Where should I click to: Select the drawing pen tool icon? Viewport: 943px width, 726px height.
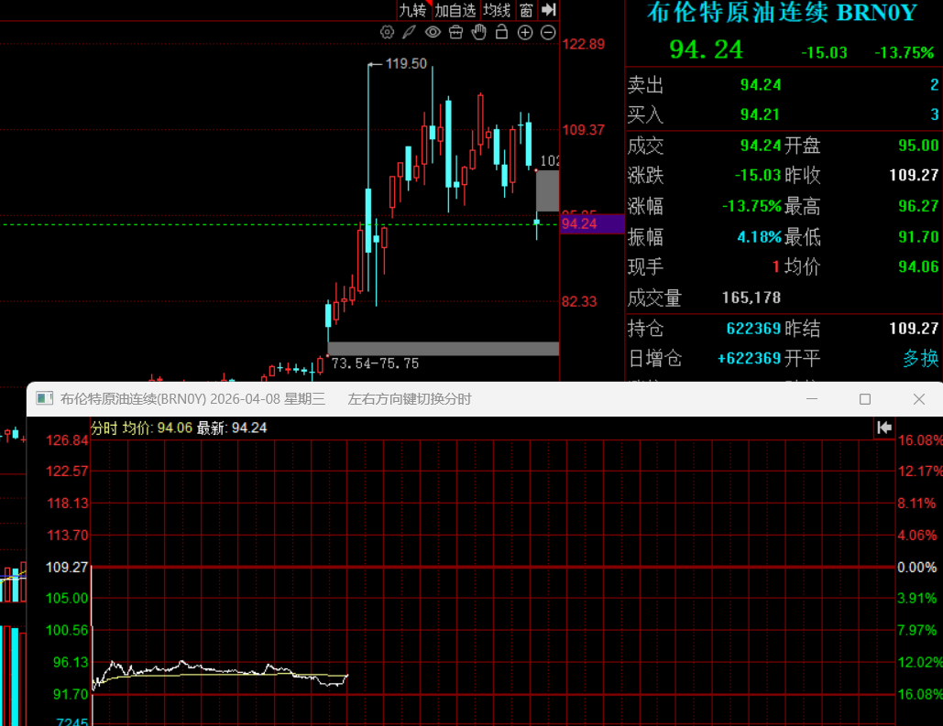click(410, 32)
